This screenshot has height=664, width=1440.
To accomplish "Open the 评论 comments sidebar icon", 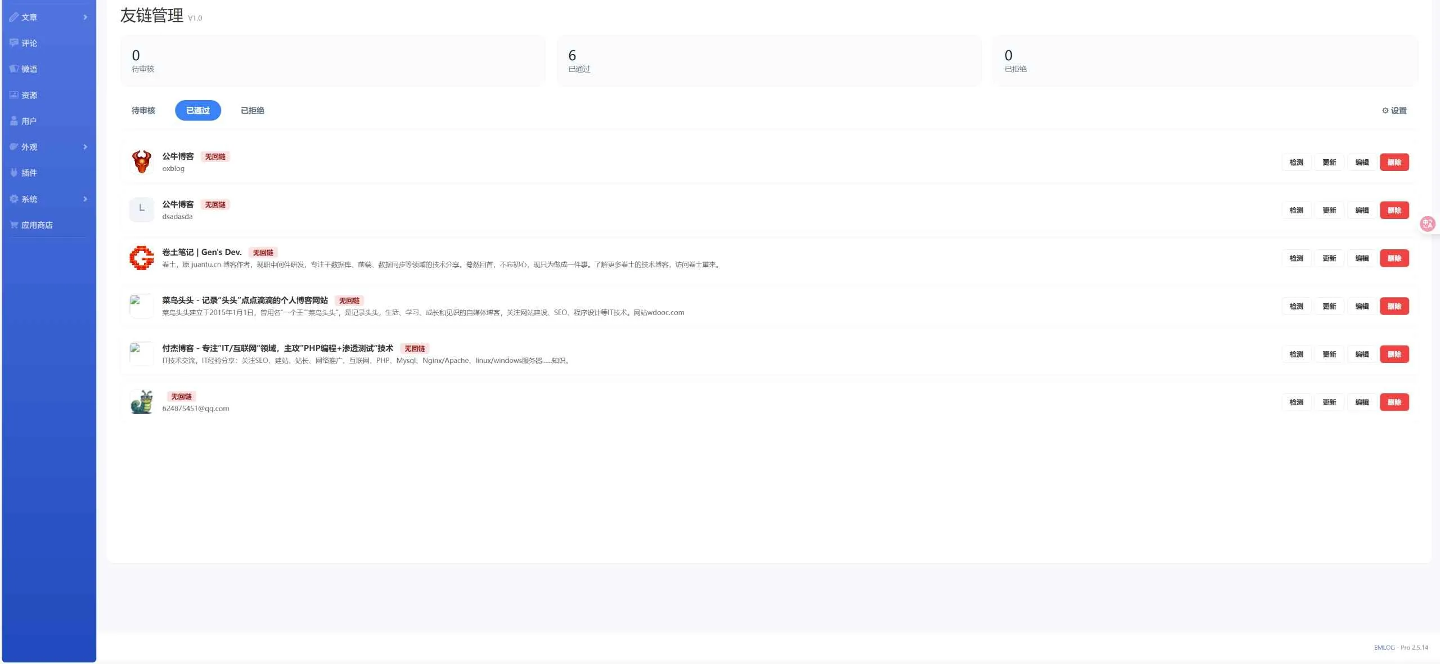I will pos(14,43).
